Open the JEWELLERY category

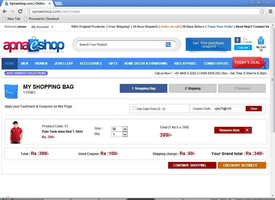coord(63,63)
